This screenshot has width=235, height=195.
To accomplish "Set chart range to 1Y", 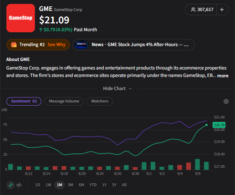I will 104,185.
